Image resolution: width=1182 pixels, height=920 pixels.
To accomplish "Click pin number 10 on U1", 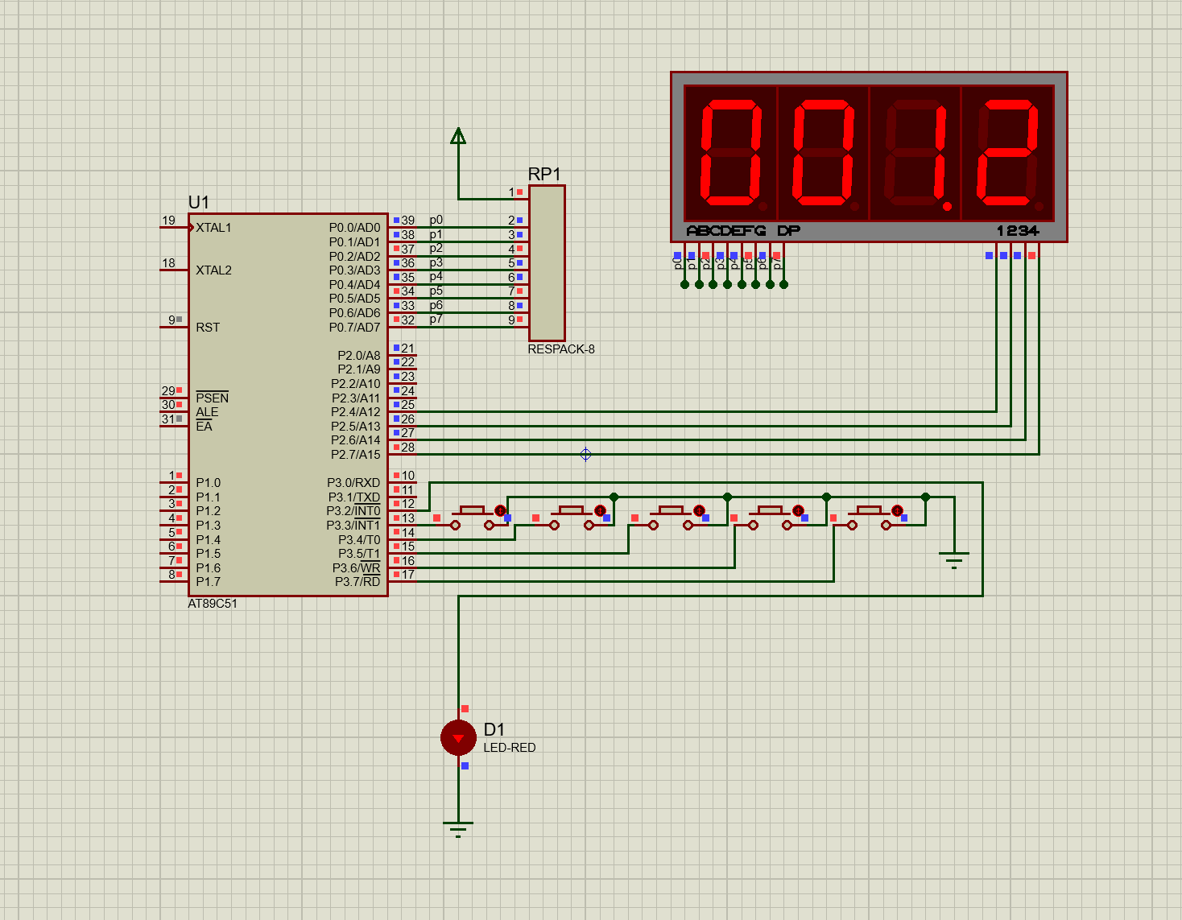I will tap(408, 476).
